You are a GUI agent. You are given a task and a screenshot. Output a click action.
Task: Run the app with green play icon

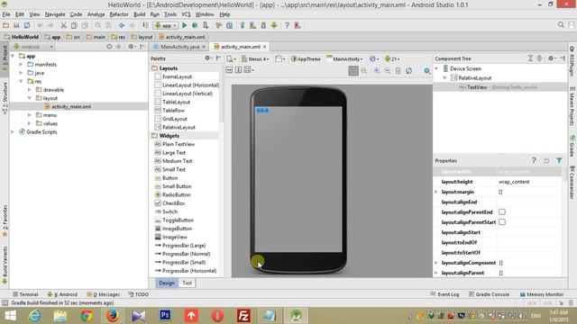pyautogui.click(x=184, y=25)
